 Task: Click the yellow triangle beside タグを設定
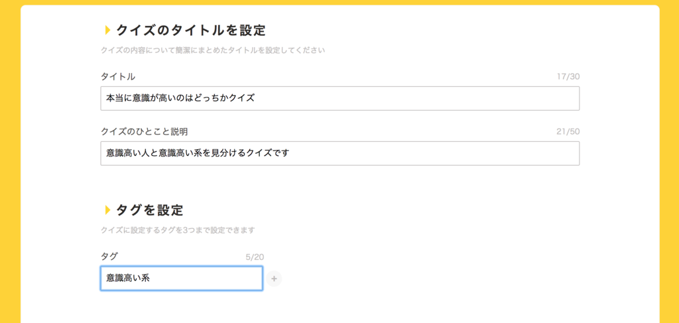pos(108,210)
